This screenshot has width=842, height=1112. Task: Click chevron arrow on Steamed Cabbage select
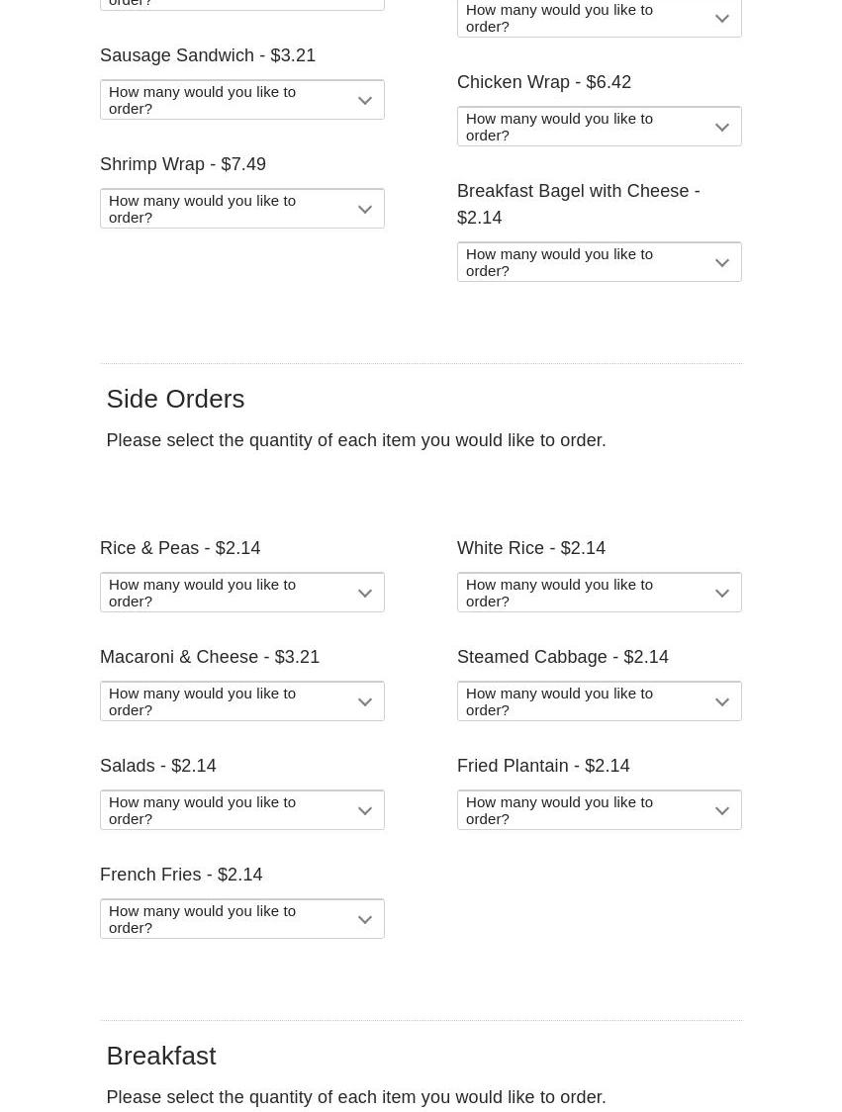(x=722, y=702)
